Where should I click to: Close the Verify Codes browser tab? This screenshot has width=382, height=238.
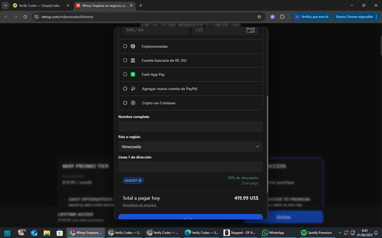click(x=68, y=5)
